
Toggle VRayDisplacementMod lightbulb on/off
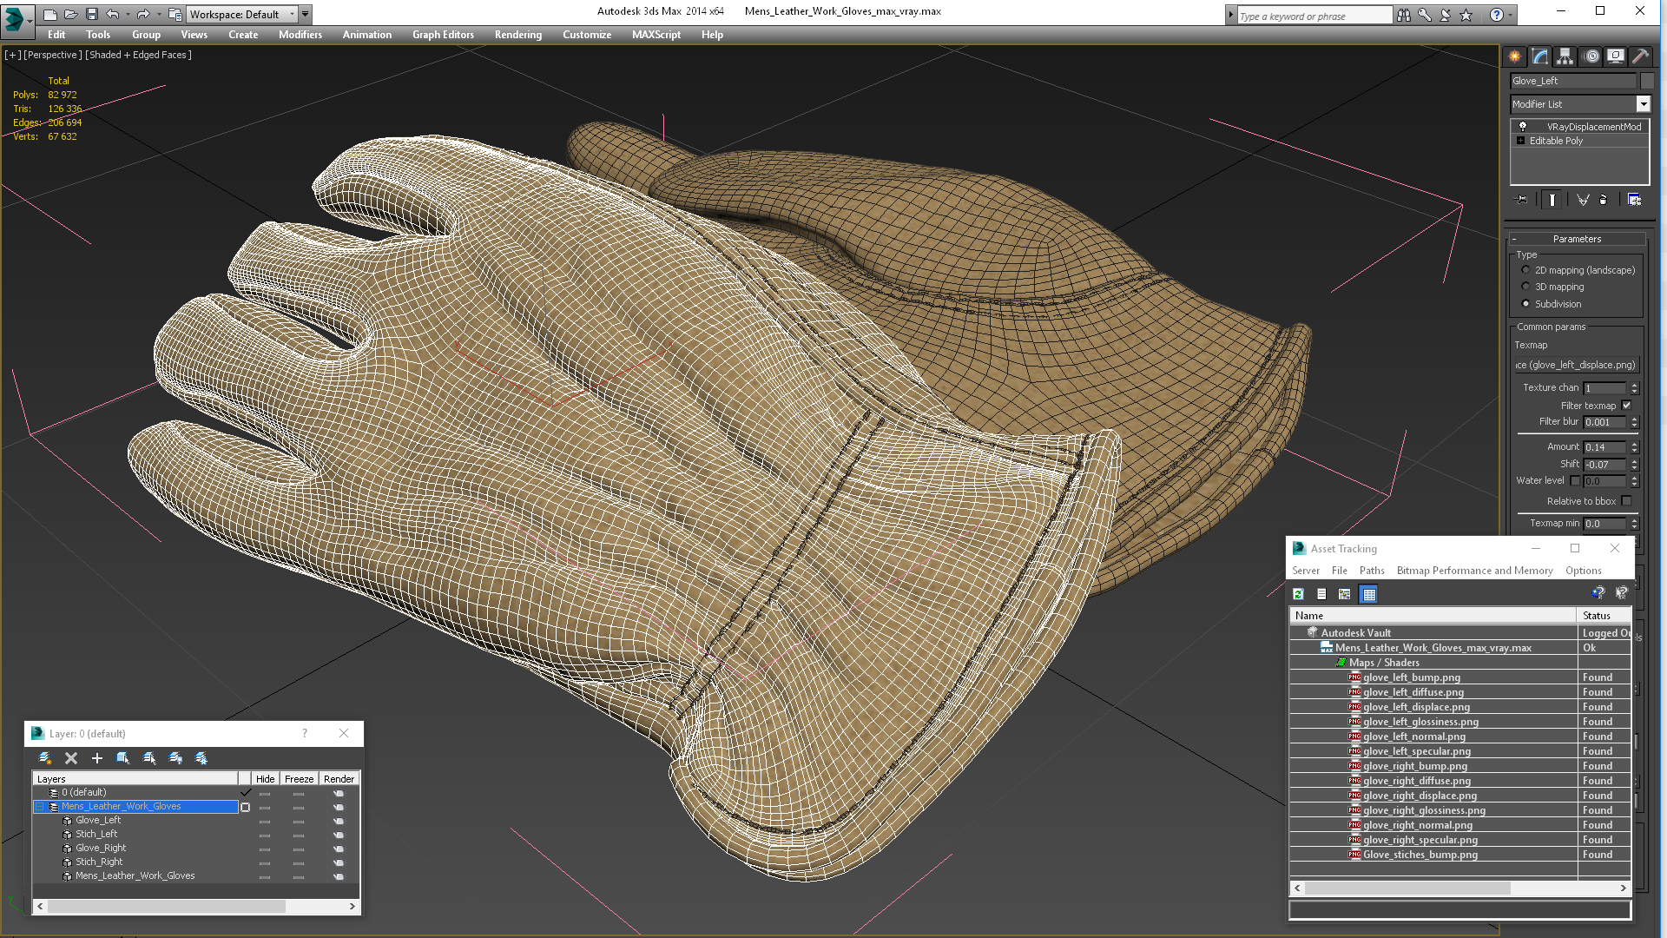tap(1523, 127)
